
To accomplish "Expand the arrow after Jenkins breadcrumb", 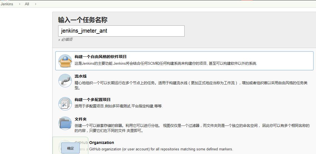I will coord(20,4).
